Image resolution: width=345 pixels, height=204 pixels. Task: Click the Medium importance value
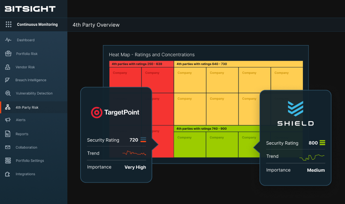(x=316, y=170)
